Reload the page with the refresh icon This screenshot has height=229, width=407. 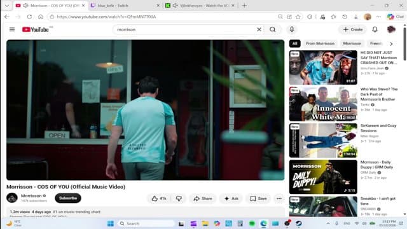click(x=29, y=17)
